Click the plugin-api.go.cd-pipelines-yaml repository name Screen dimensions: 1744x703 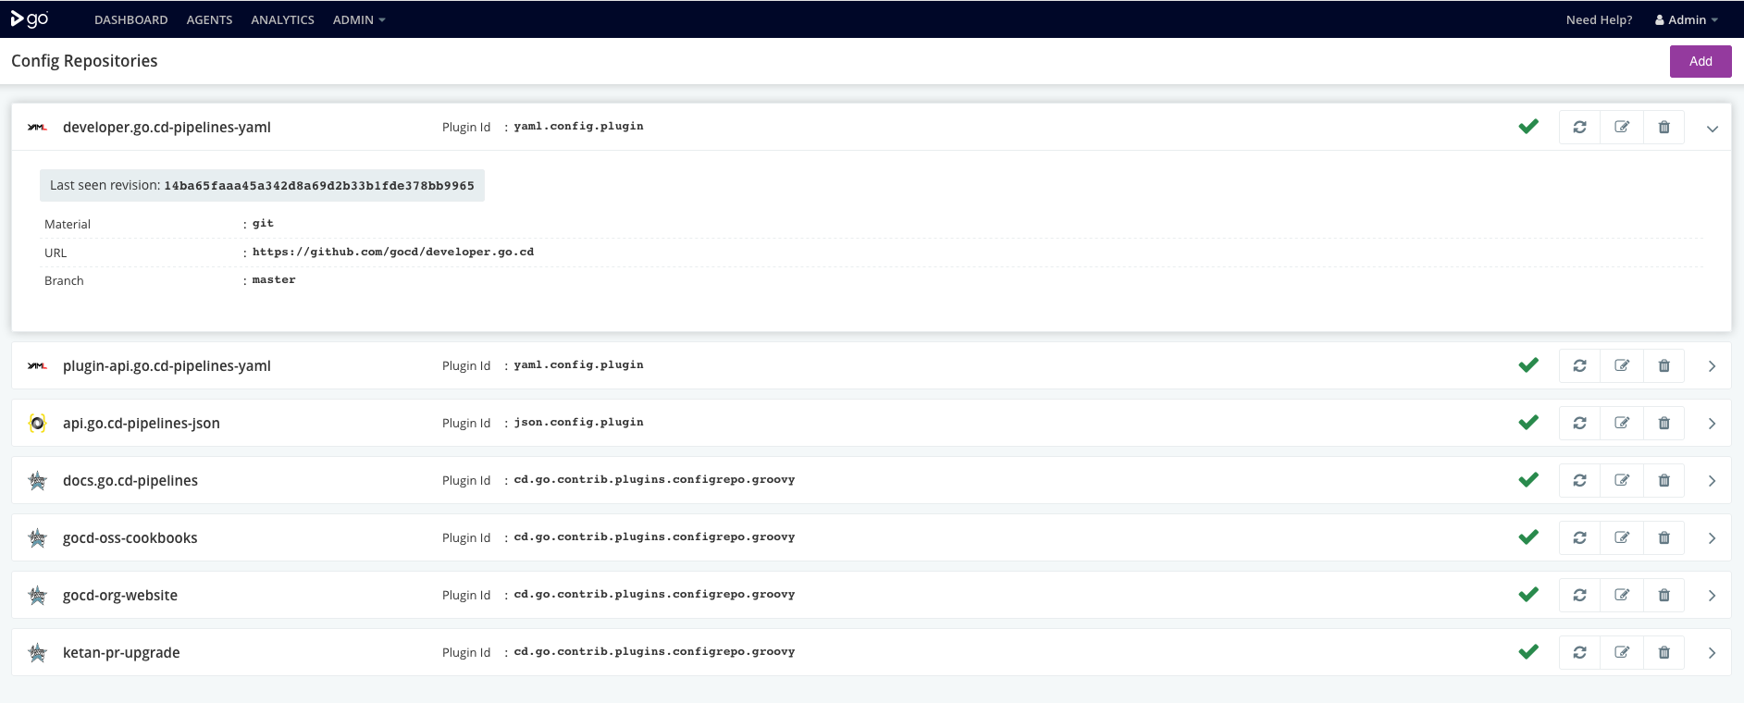click(x=167, y=366)
